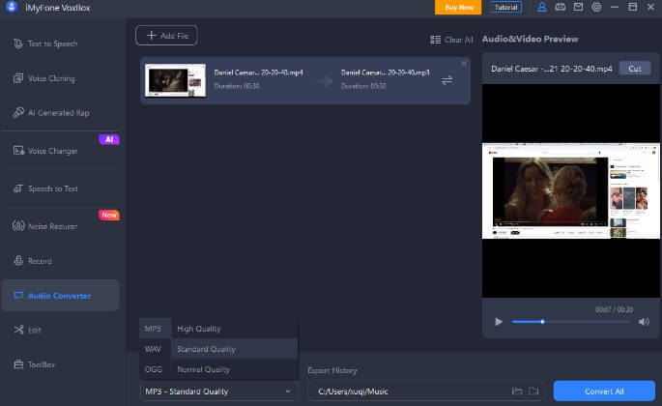
Task: Click the ToolBox briefcase icon
Action: (x=18, y=364)
